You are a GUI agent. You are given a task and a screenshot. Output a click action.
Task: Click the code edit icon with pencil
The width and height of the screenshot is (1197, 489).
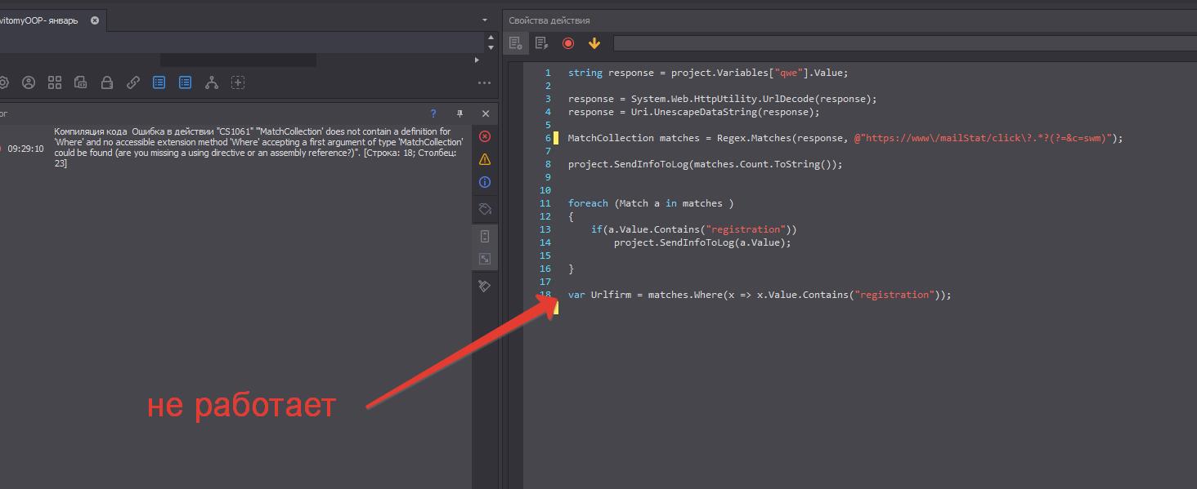tap(541, 43)
